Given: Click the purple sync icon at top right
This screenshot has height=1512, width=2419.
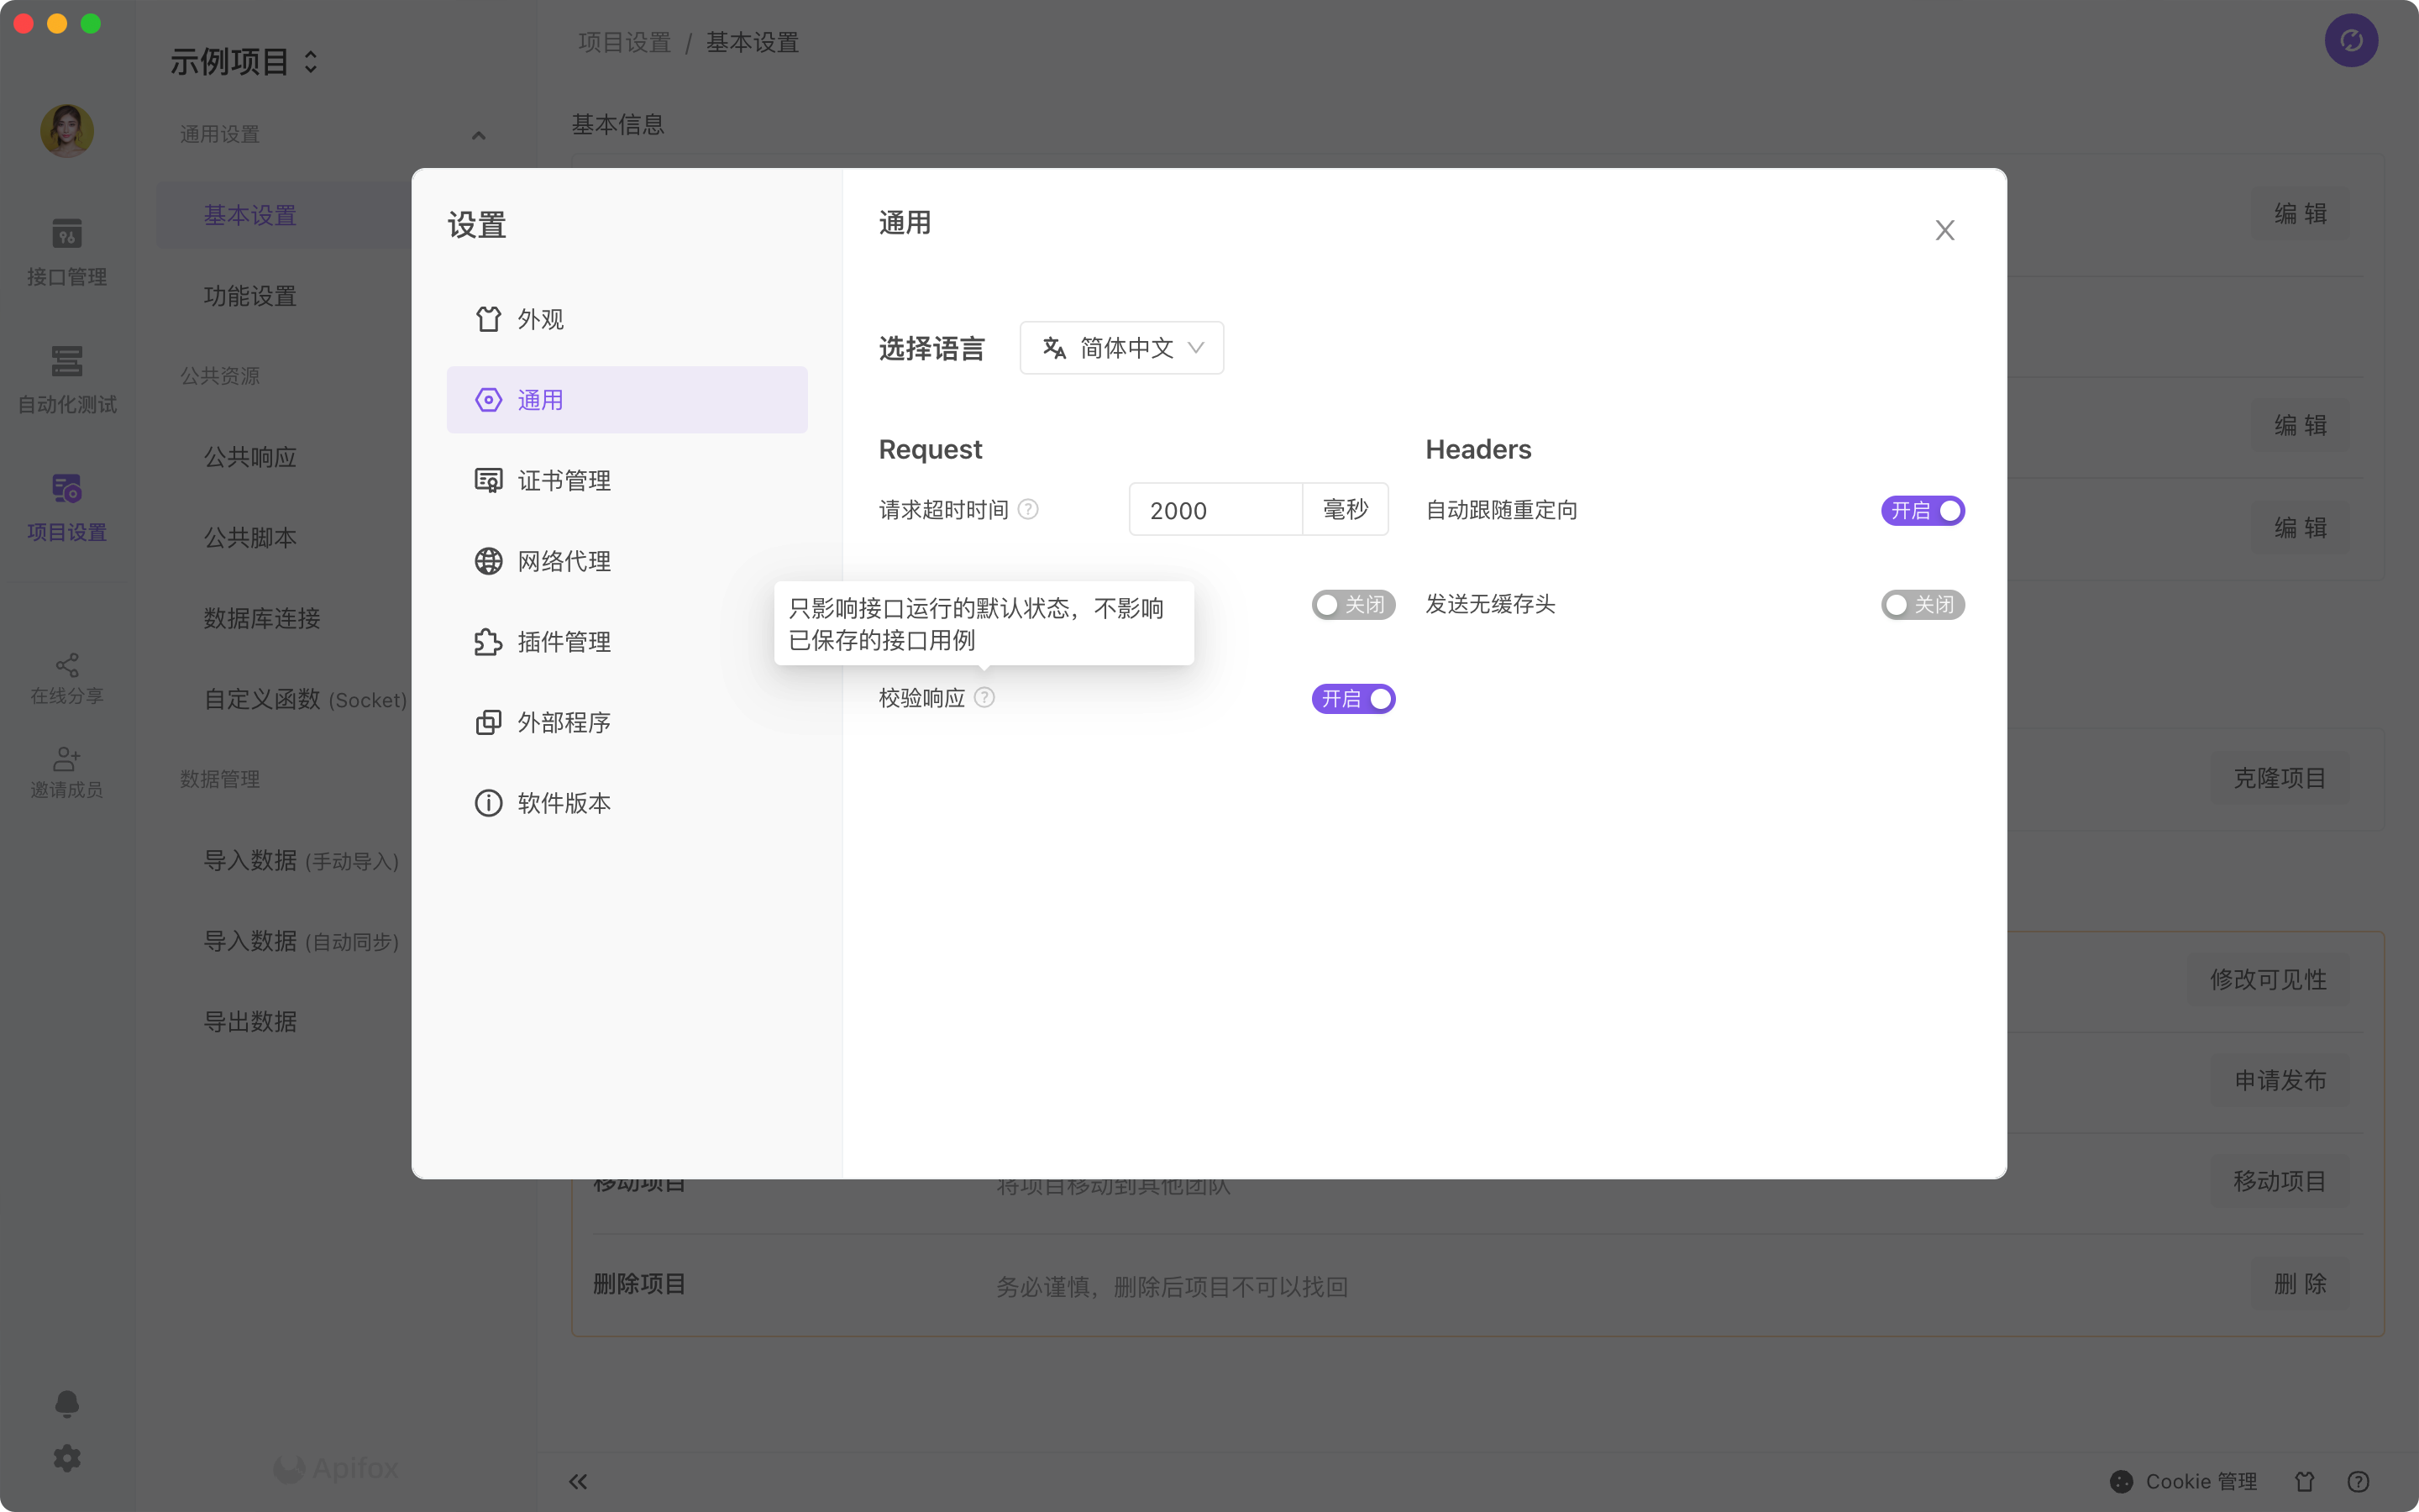Looking at the screenshot, I should pyautogui.click(x=2351, y=40).
